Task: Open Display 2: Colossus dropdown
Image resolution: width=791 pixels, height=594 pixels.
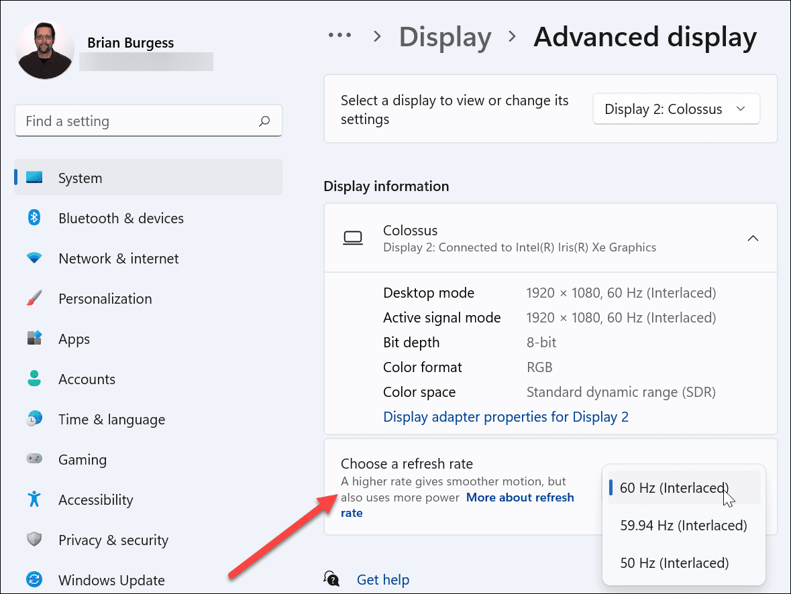Action: (x=676, y=109)
